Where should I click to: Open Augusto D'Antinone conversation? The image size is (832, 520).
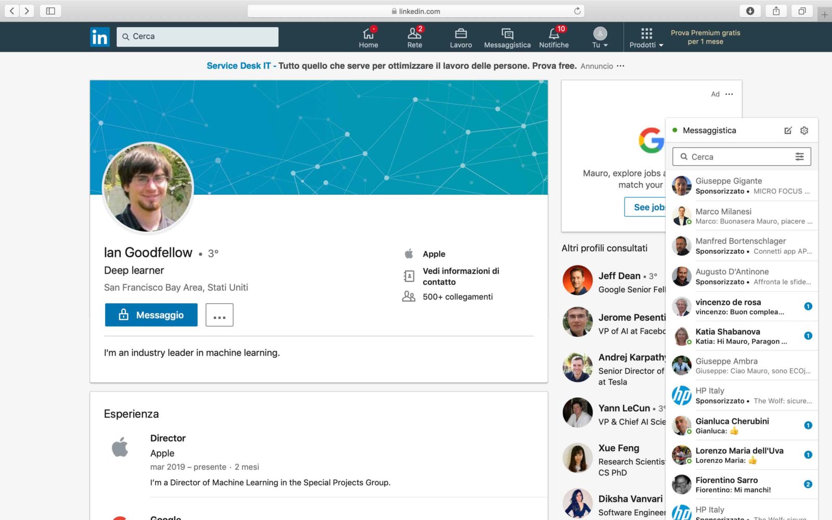[742, 276]
